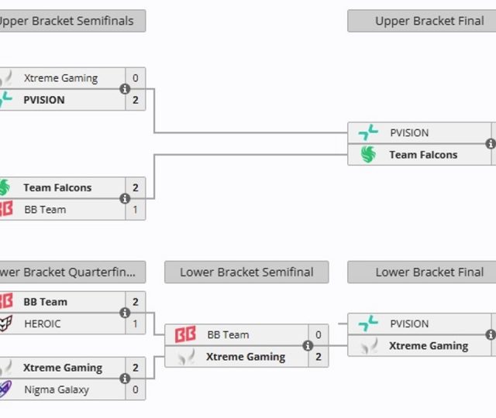Open info icon for Xtreme Gaming vs Nigma Galaxy
This screenshot has height=418, width=496.
[x=125, y=379]
